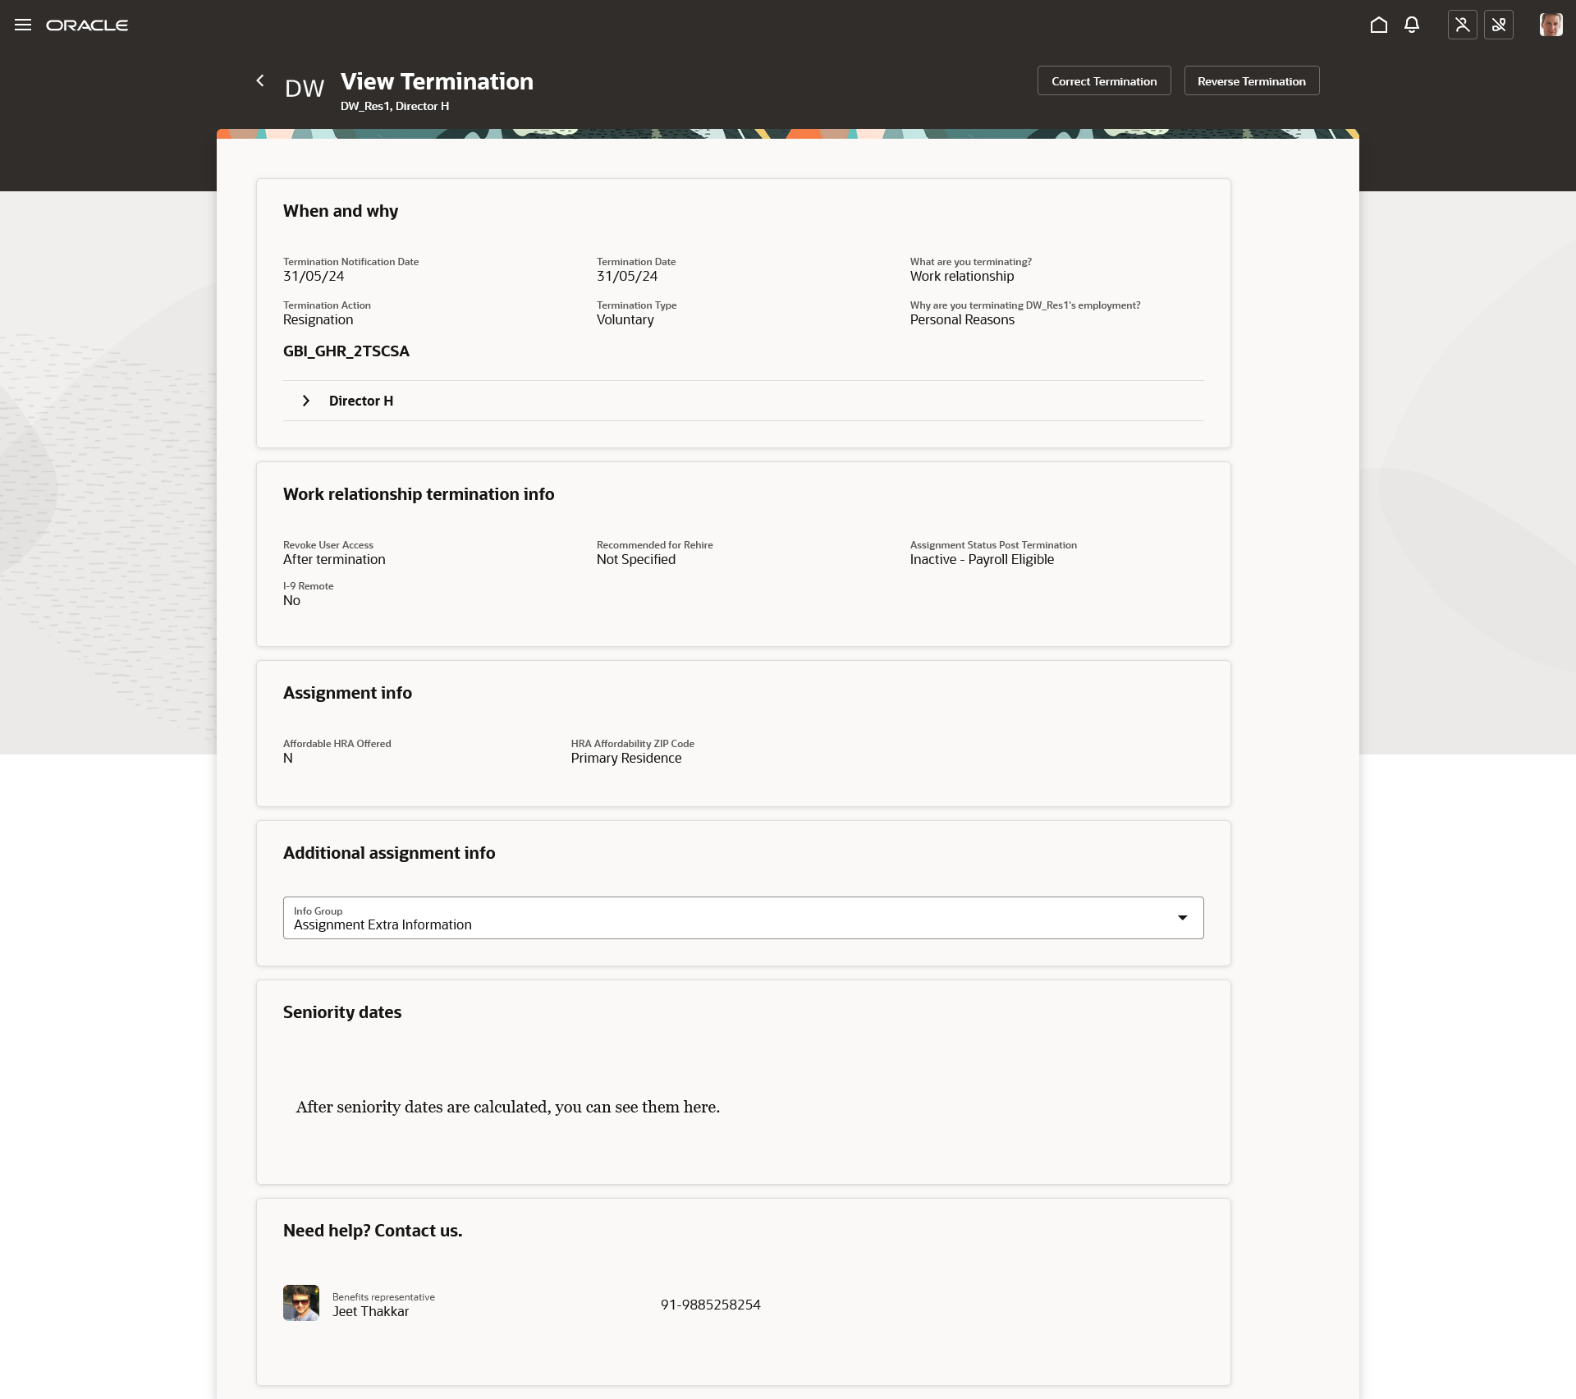The height and width of the screenshot is (1399, 1576).
Task: Expand the Director H row
Action: (x=306, y=401)
